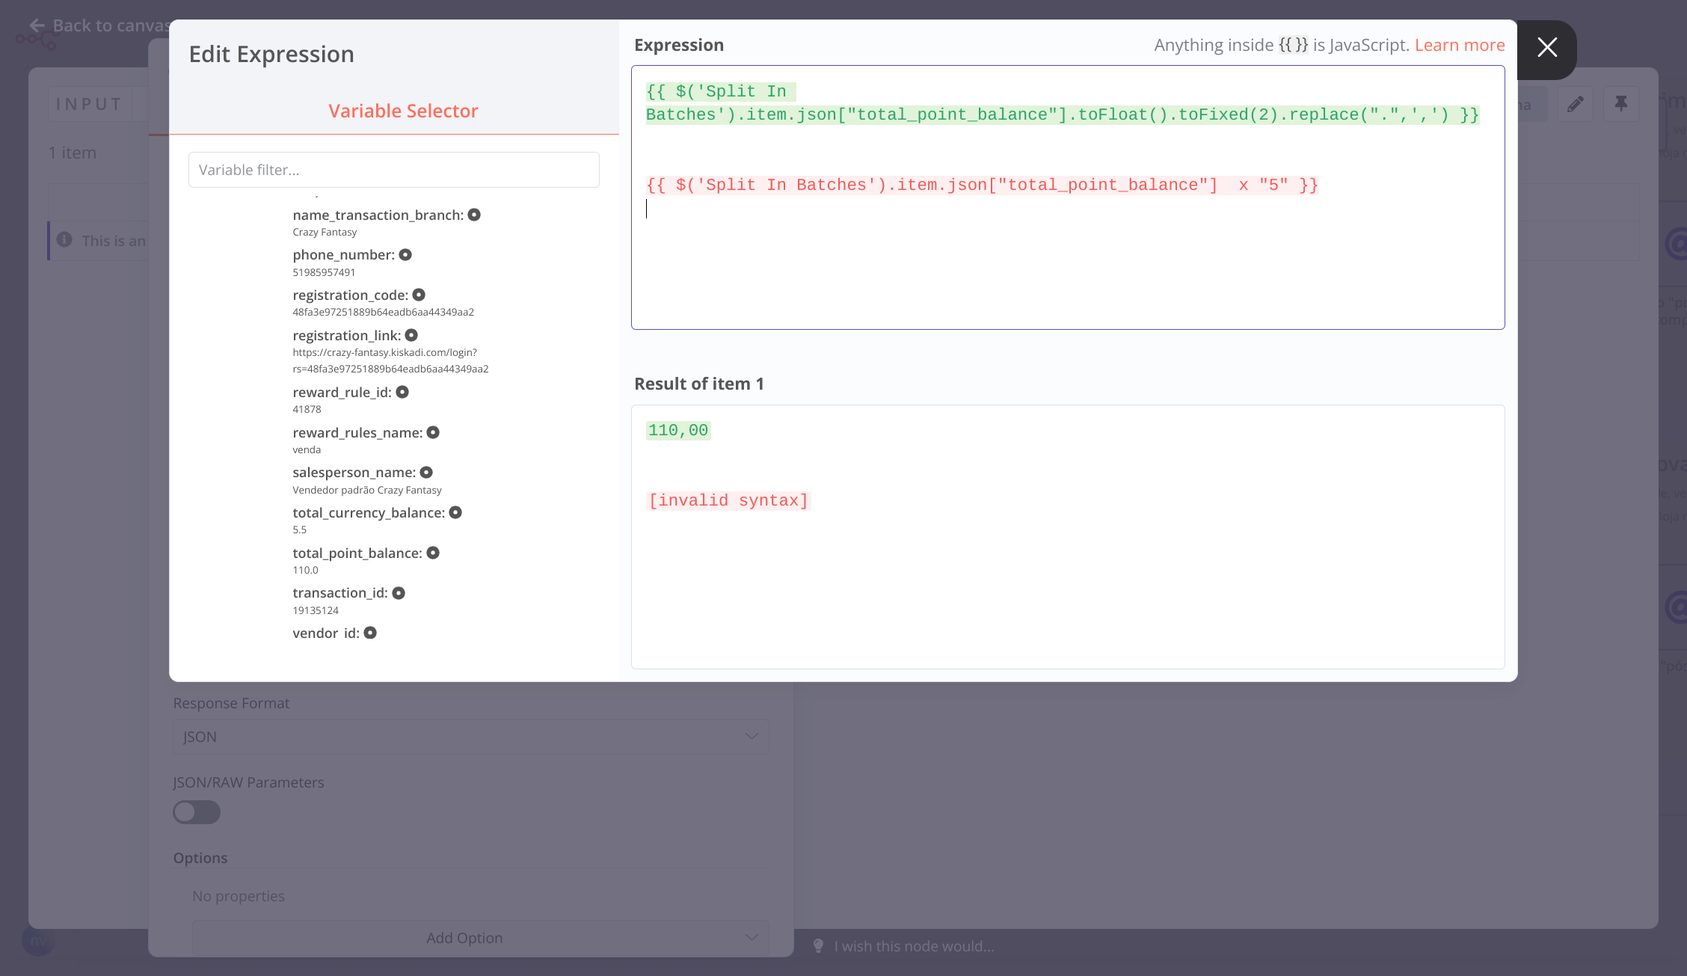Screen dimensions: 1687x976
Task: Open the Response Format JSON dropdown
Action: 470,737
